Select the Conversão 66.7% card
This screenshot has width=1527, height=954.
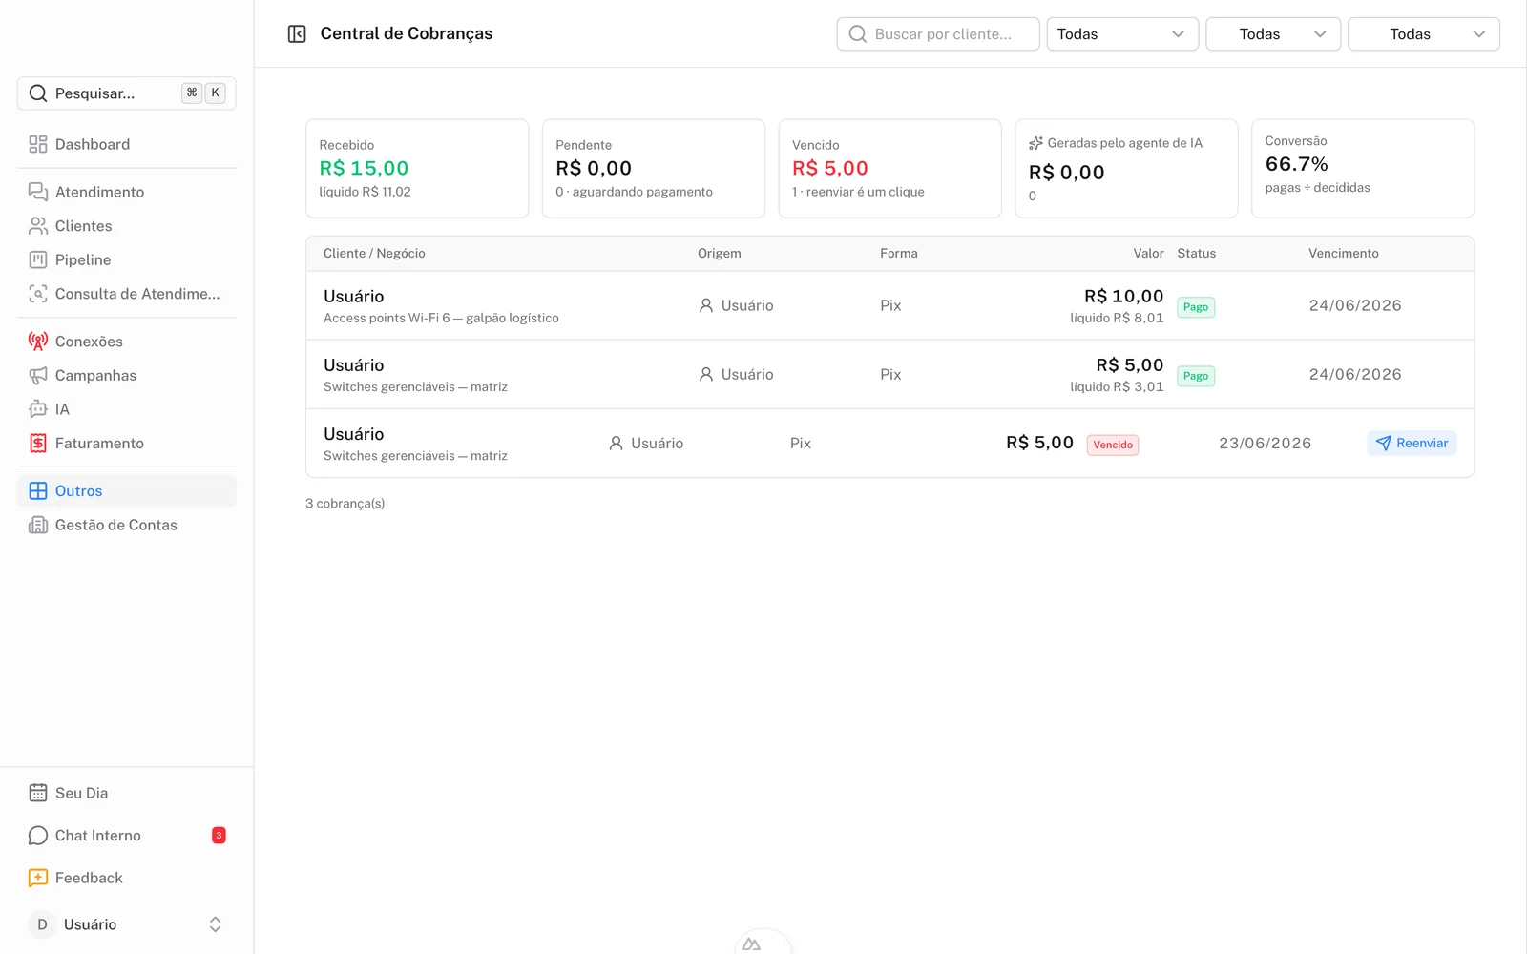click(1363, 169)
